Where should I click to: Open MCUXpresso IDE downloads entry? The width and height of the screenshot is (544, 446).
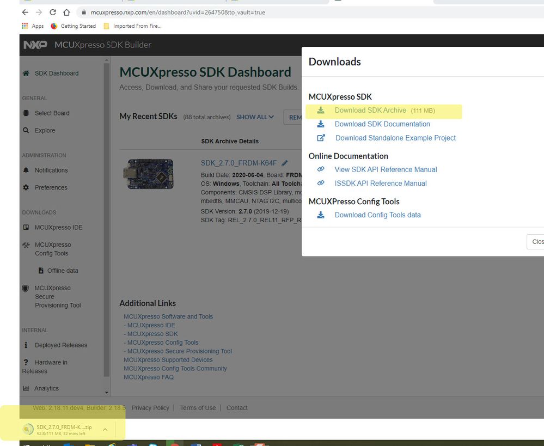(x=59, y=227)
